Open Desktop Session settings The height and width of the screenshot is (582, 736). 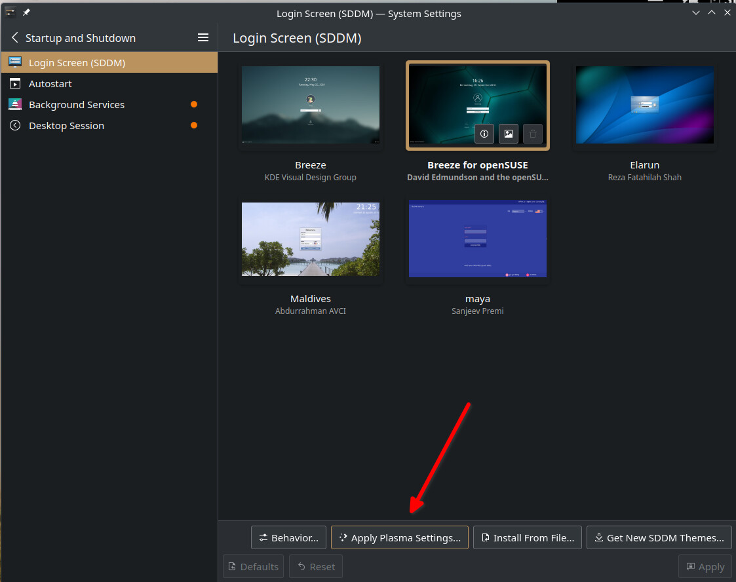tap(109, 125)
